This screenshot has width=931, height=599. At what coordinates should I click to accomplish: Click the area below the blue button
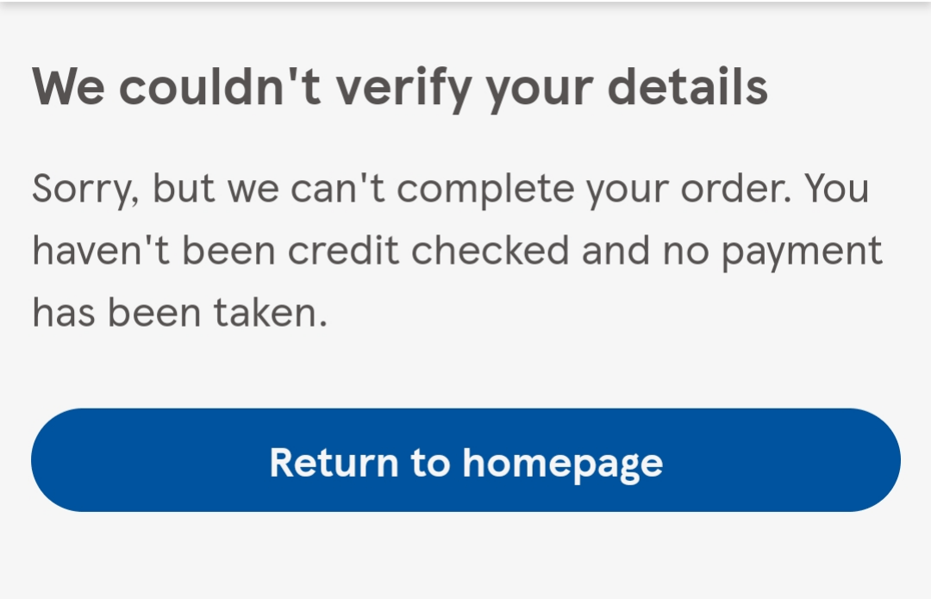[x=465, y=560]
